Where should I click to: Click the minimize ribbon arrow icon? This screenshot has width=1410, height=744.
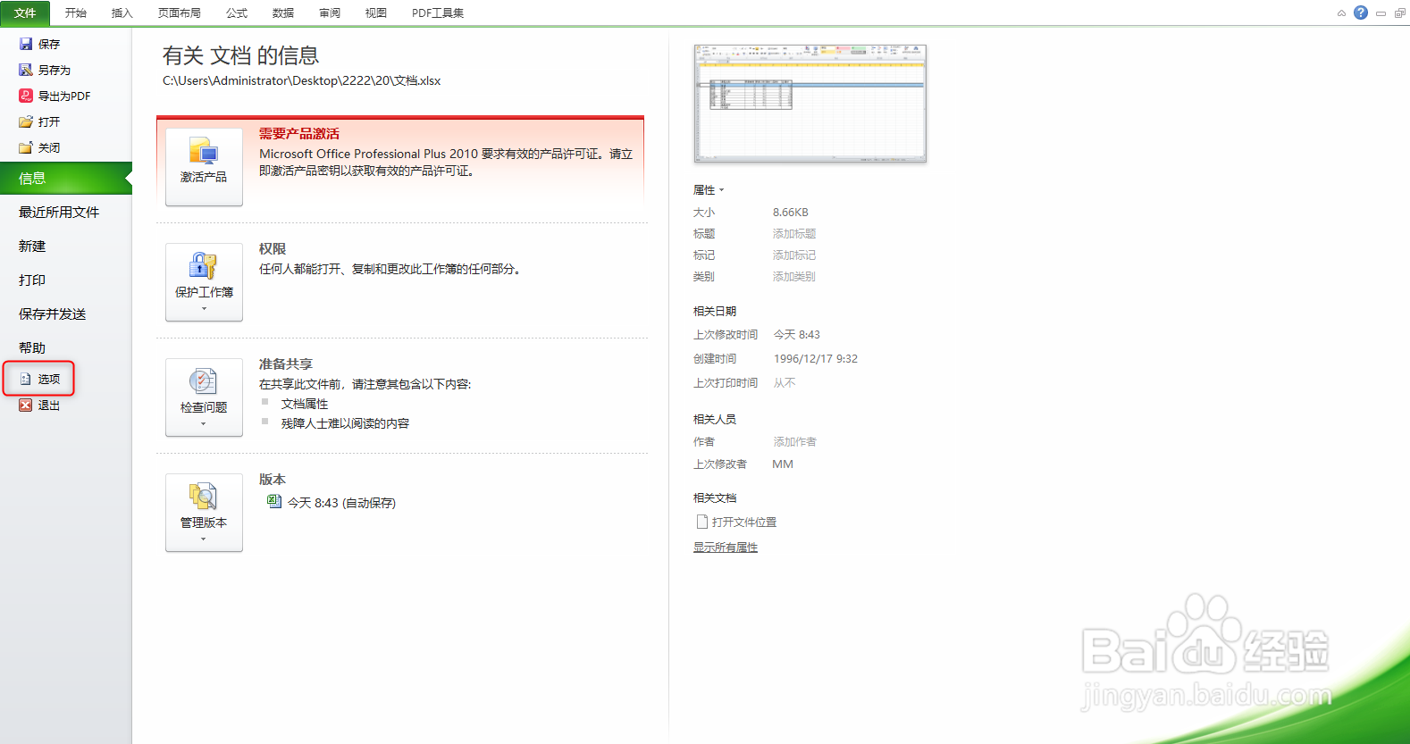(x=1341, y=13)
